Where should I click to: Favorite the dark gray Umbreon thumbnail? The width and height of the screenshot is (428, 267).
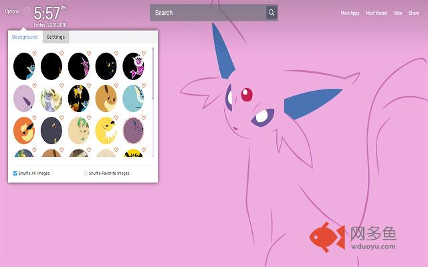tap(62, 117)
